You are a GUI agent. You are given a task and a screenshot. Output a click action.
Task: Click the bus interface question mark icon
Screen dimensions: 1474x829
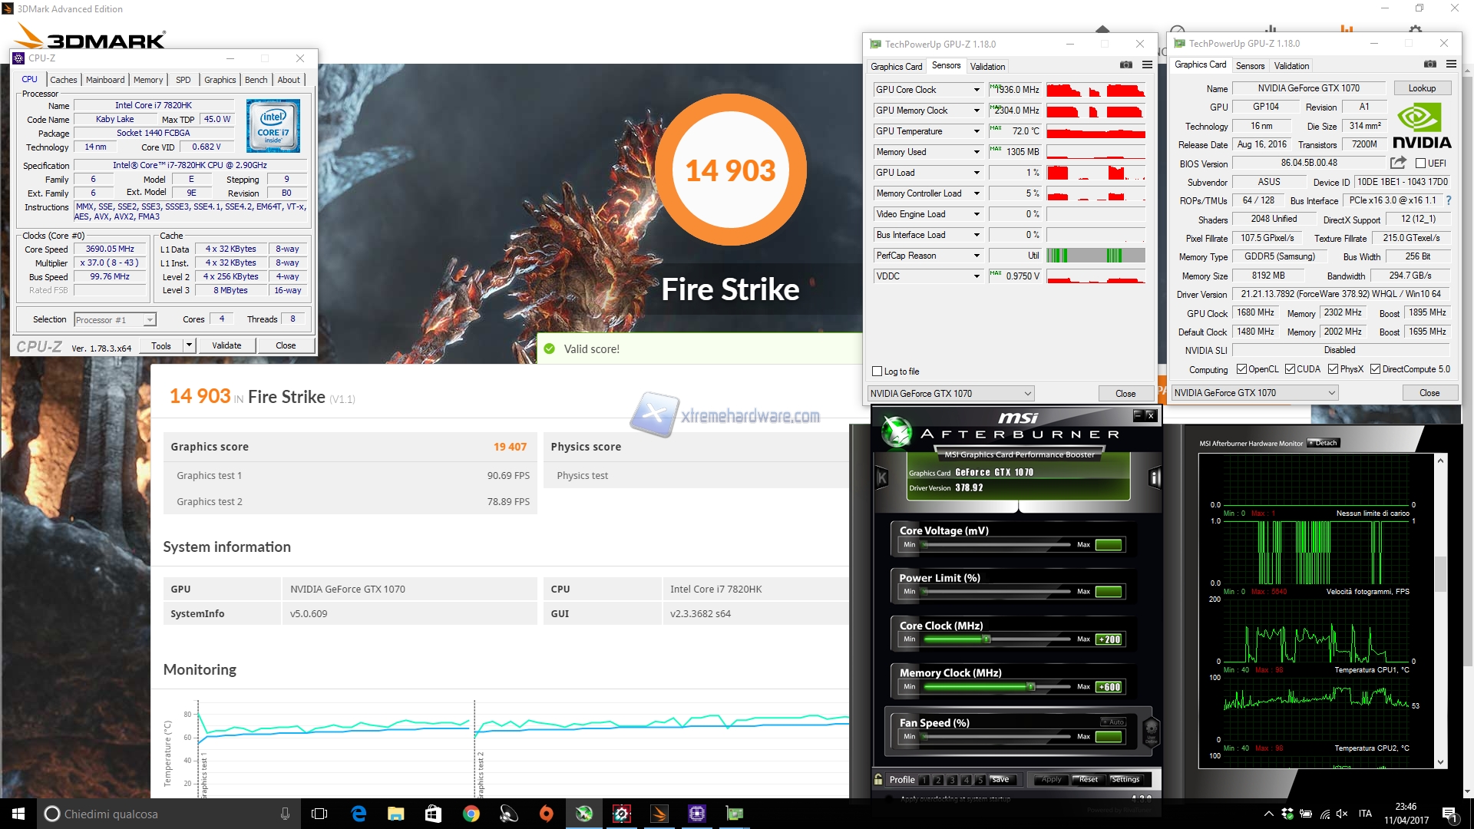pos(1449,200)
